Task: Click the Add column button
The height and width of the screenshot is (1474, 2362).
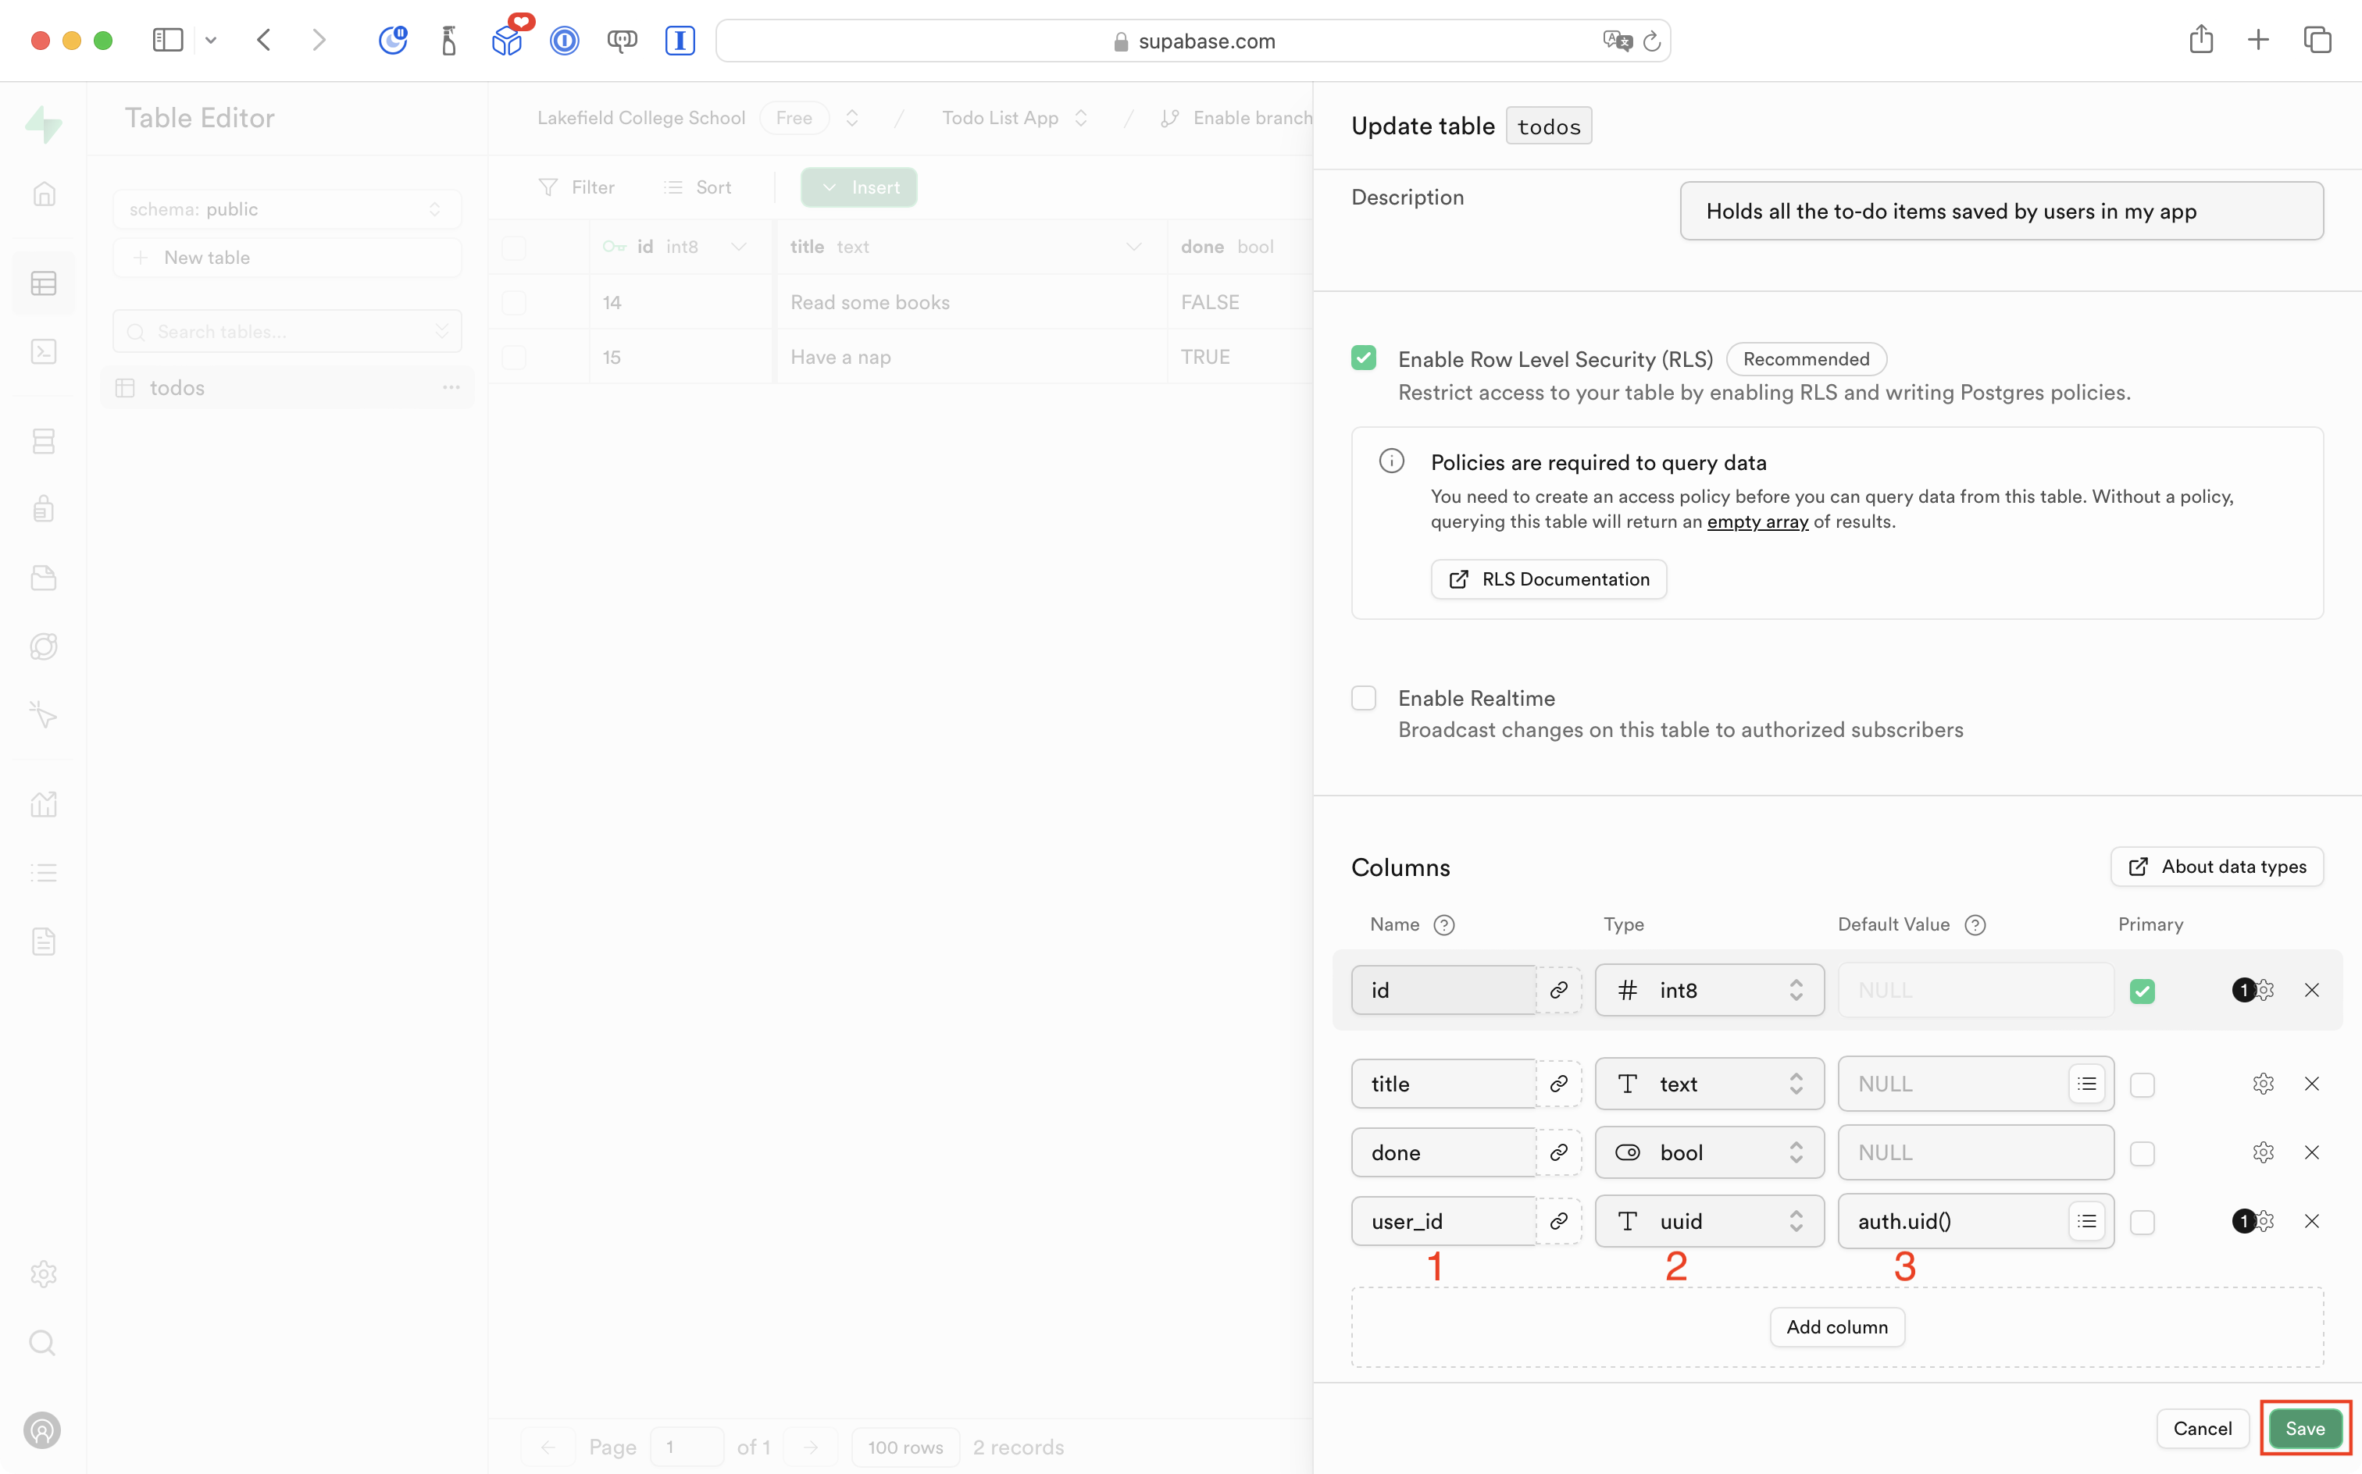Action: (x=1836, y=1326)
